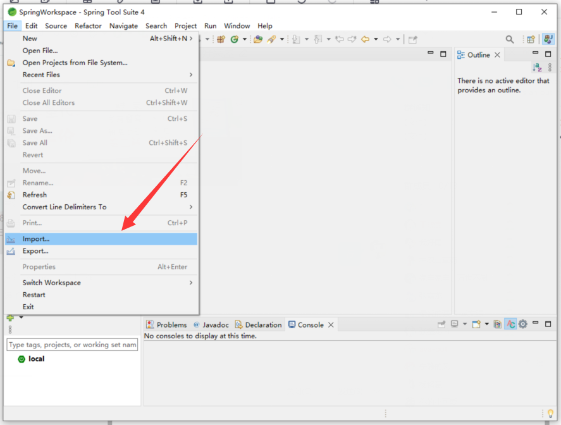Image resolution: width=561 pixels, height=425 pixels.
Task: Open the Navigate menu
Action: [123, 26]
